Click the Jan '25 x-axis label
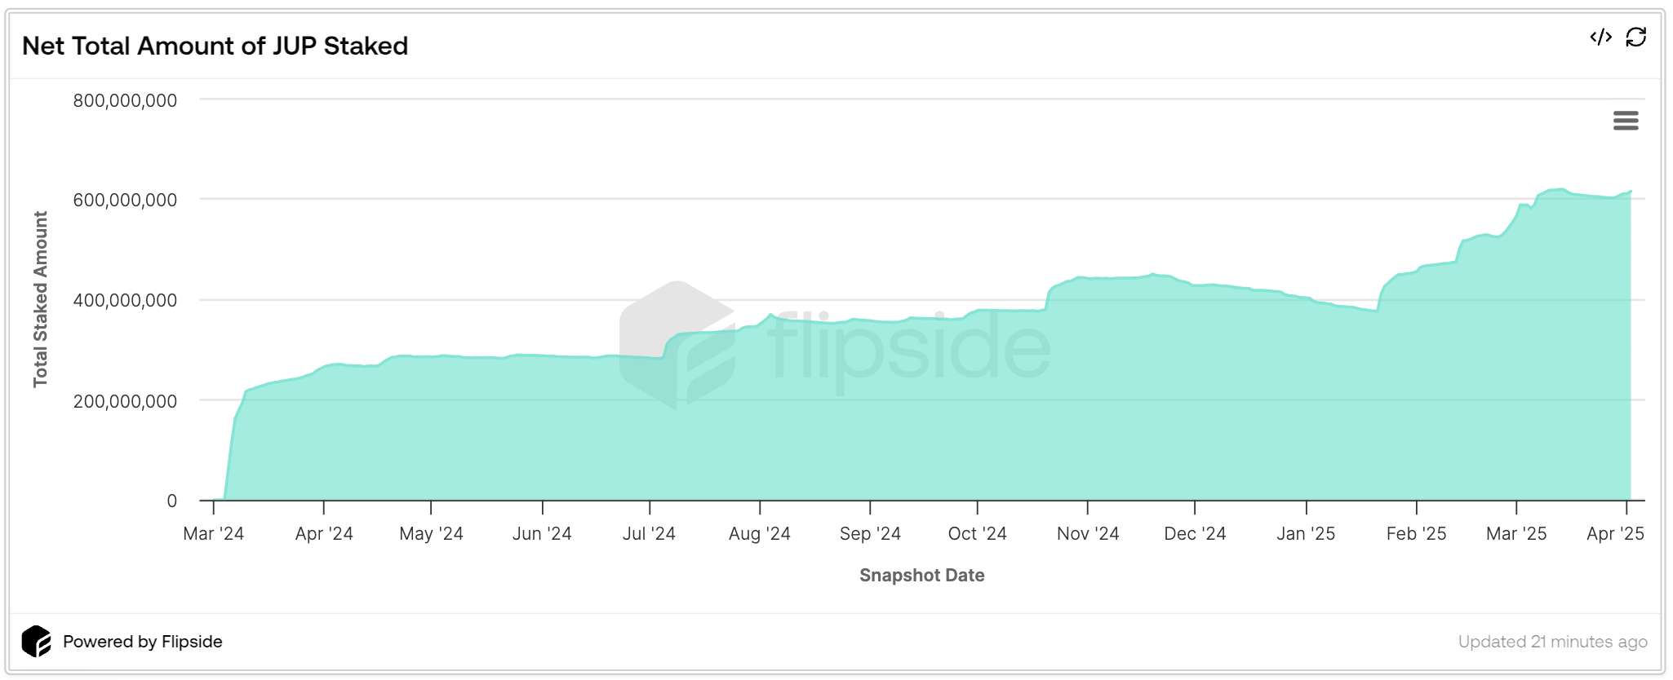 (x=1306, y=534)
